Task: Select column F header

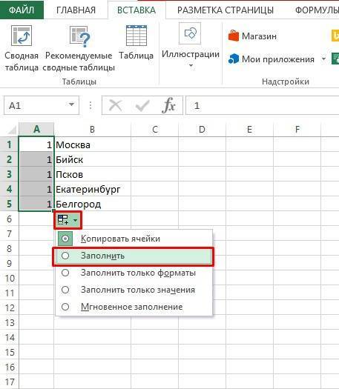Action: click(x=297, y=129)
